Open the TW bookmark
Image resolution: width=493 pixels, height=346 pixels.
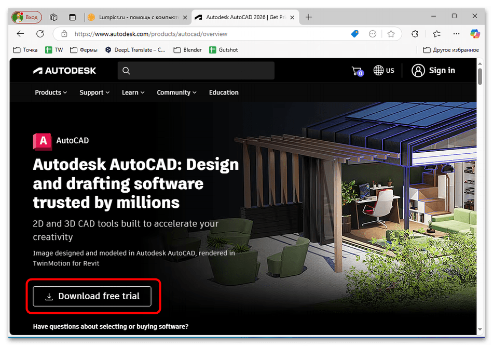(54, 50)
